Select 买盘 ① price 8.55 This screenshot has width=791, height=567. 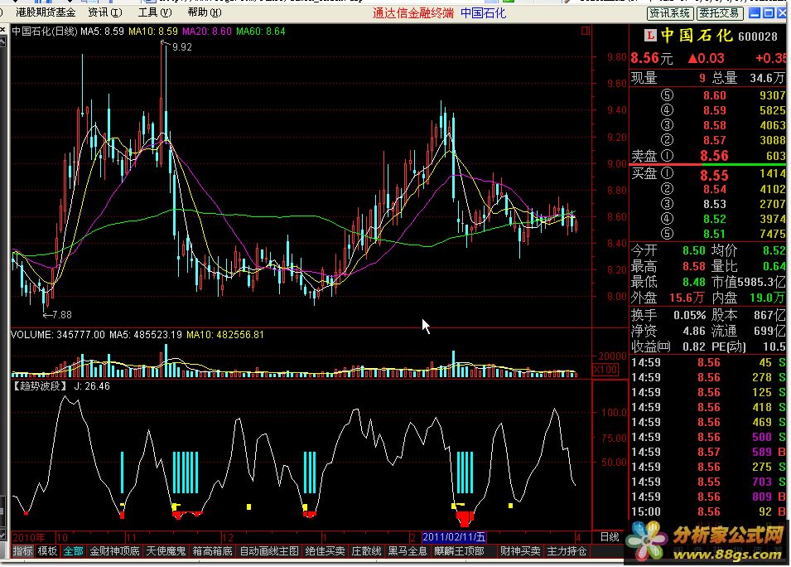(x=714, y=175)
